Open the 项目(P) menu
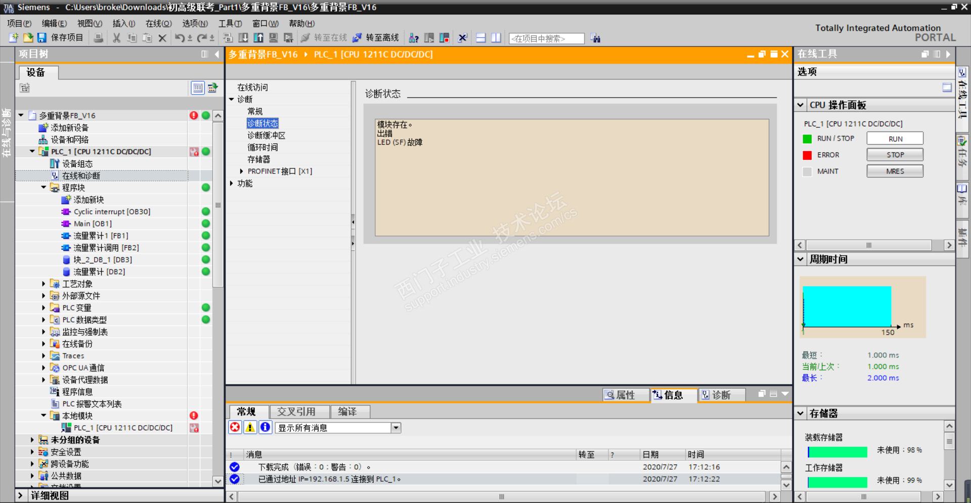The height and width of the screenshot is (503, 971). tap(19, 23)
